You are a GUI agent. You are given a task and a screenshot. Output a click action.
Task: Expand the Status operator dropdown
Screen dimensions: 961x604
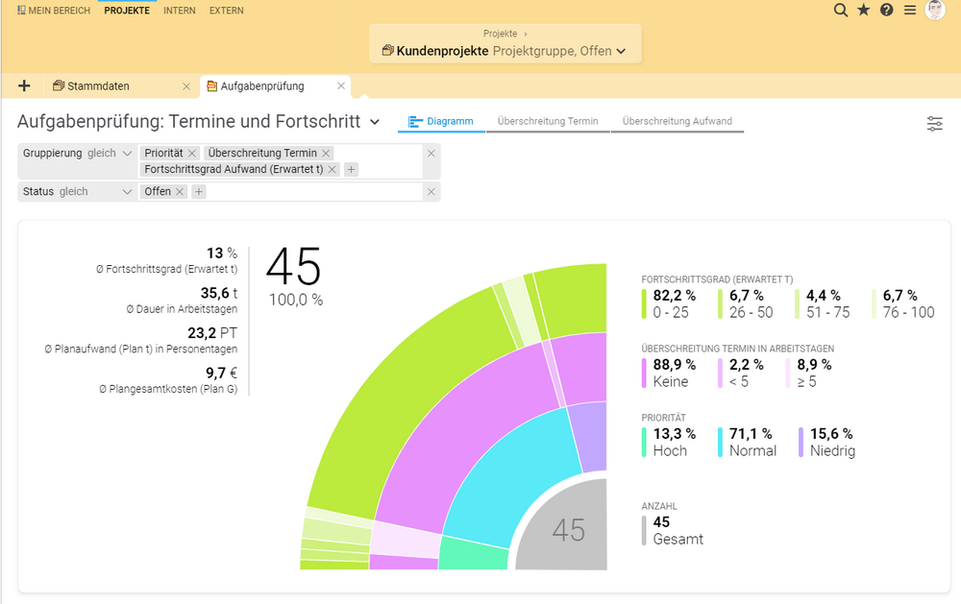(x=128, y=192)
